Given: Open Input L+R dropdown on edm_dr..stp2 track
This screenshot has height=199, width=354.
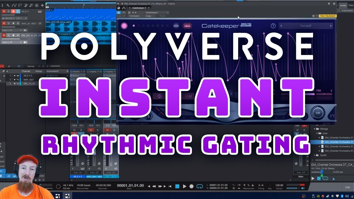Looking at the screenshot, I should (12, 30).
